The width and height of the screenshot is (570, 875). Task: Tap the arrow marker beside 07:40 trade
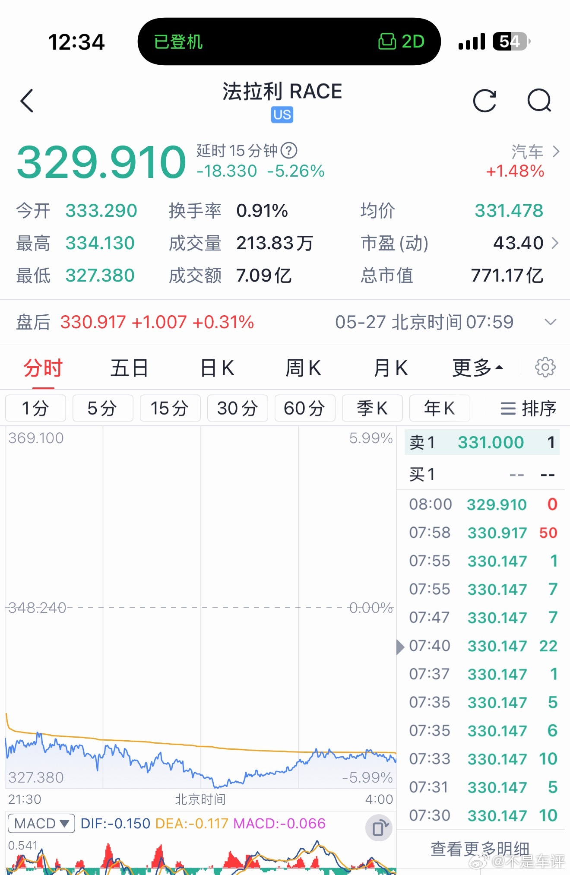coord(400,647)
